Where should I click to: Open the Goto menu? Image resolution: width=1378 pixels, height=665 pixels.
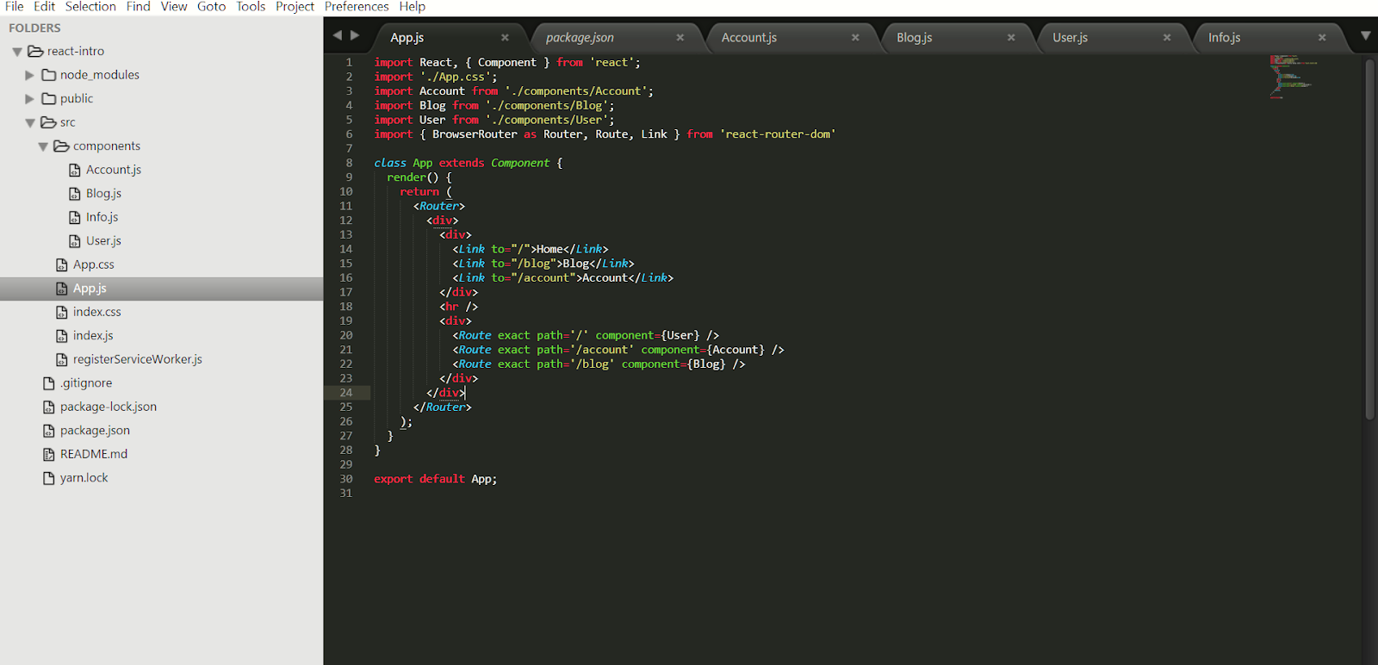[211, 7]
